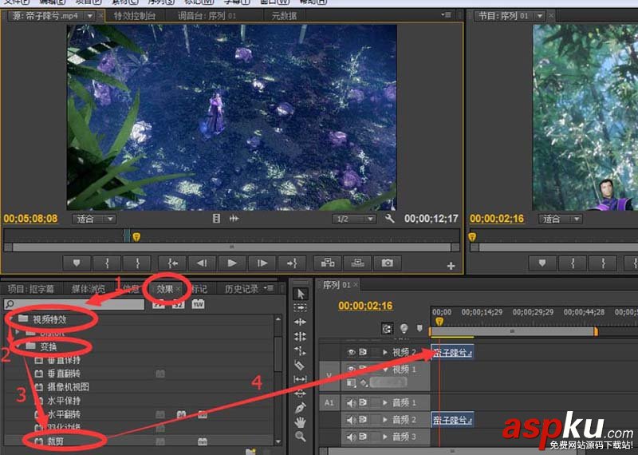Switch to the 特效控制台 tab
This screenshot has width=638, height=455.
(134, 16)
